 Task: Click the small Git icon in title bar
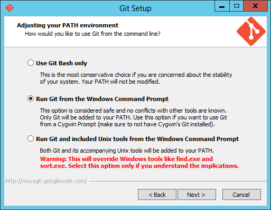pos(10,8)
